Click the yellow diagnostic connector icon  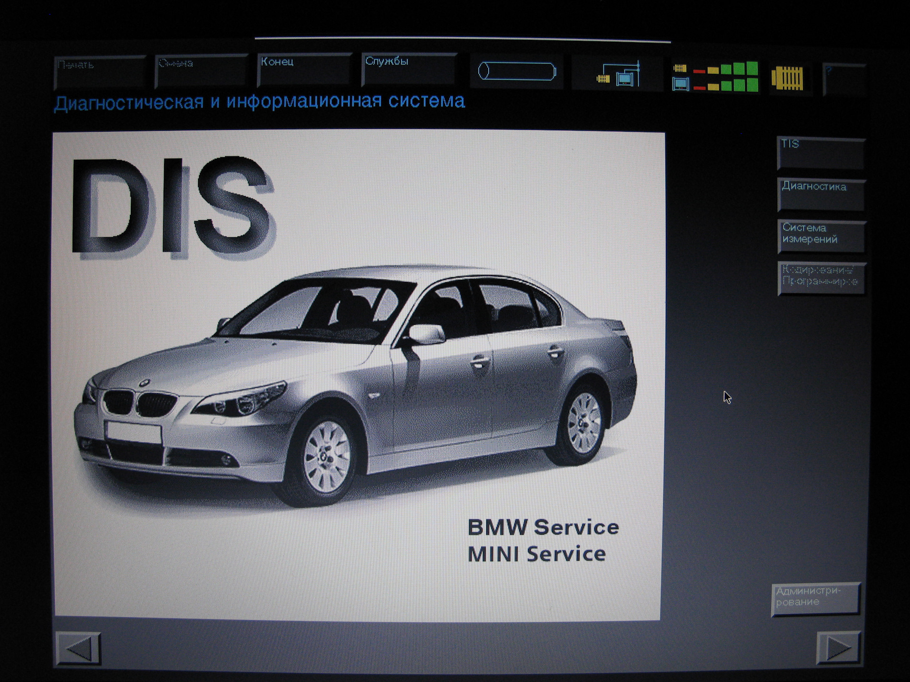point(787,78)
